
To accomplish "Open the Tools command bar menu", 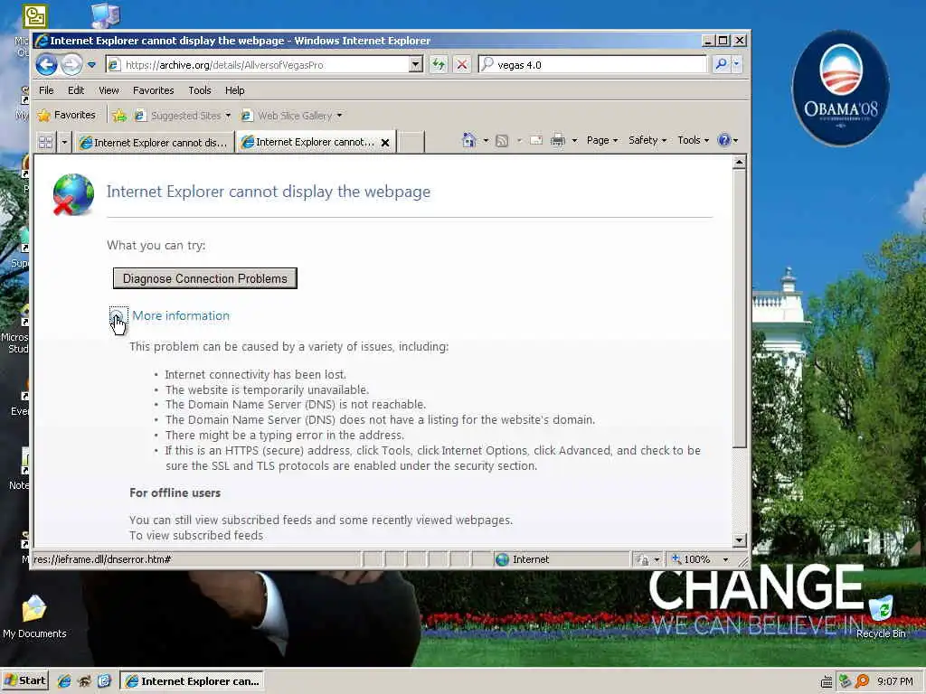I will (693, 140).
